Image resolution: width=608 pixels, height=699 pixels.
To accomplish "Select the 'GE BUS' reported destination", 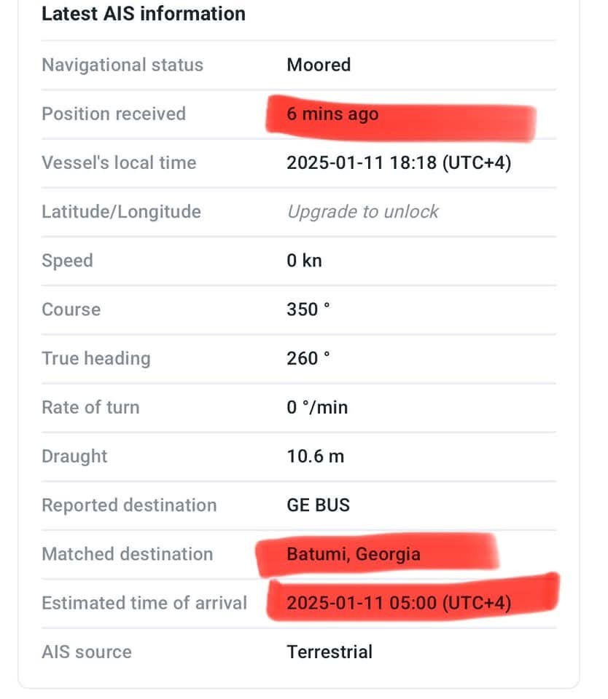I will coord(318,505).
